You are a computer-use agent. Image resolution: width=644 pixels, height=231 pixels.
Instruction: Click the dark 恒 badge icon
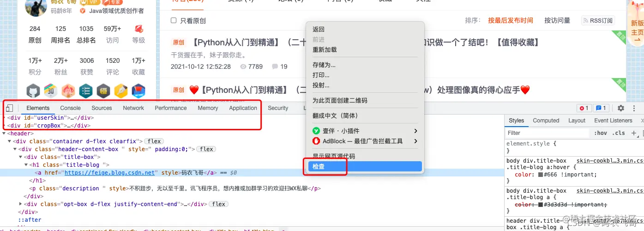[103, 91]
